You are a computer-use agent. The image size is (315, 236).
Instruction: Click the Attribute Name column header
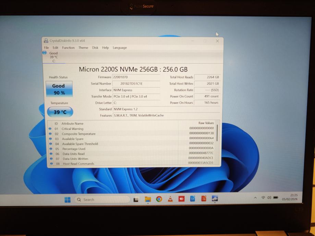72,123
